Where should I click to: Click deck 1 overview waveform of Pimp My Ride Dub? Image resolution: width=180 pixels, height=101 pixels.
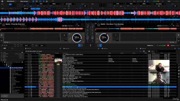pos(42,29)
